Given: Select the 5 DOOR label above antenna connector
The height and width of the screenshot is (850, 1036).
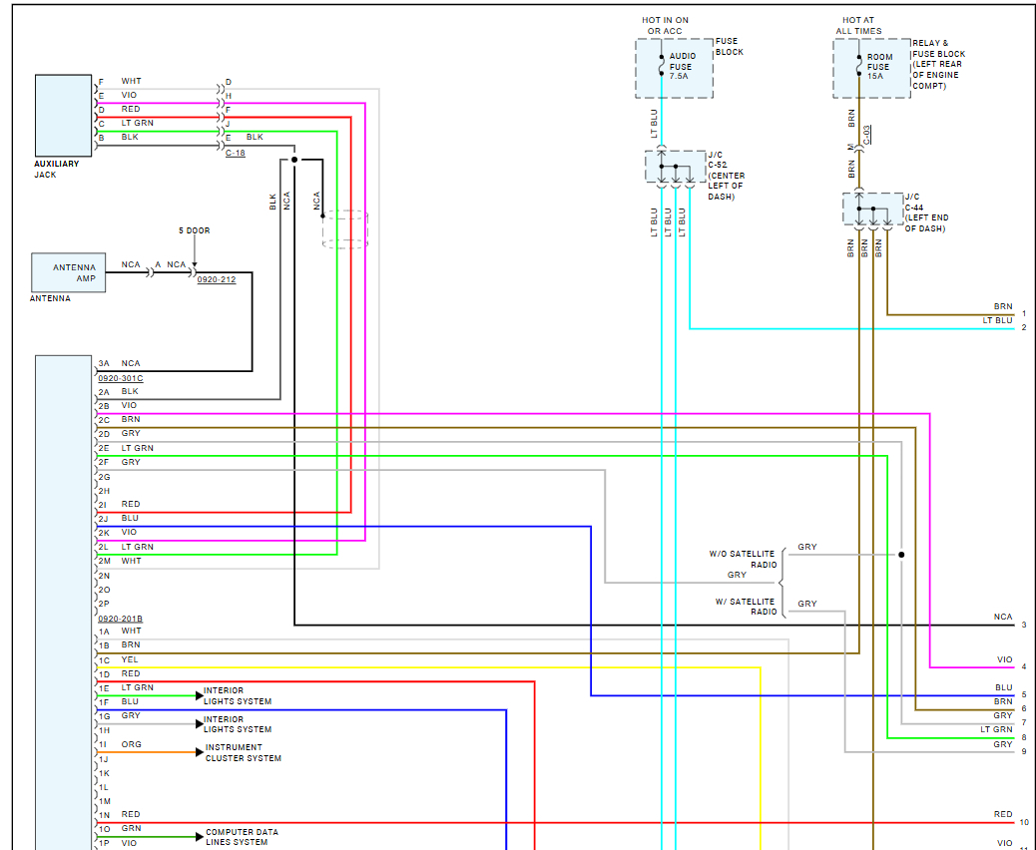Looking at the screenshot, I should [195, 230].
